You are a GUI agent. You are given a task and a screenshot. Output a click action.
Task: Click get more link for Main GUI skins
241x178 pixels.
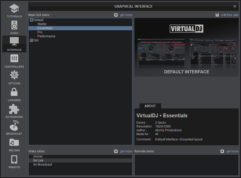(126, 15)
